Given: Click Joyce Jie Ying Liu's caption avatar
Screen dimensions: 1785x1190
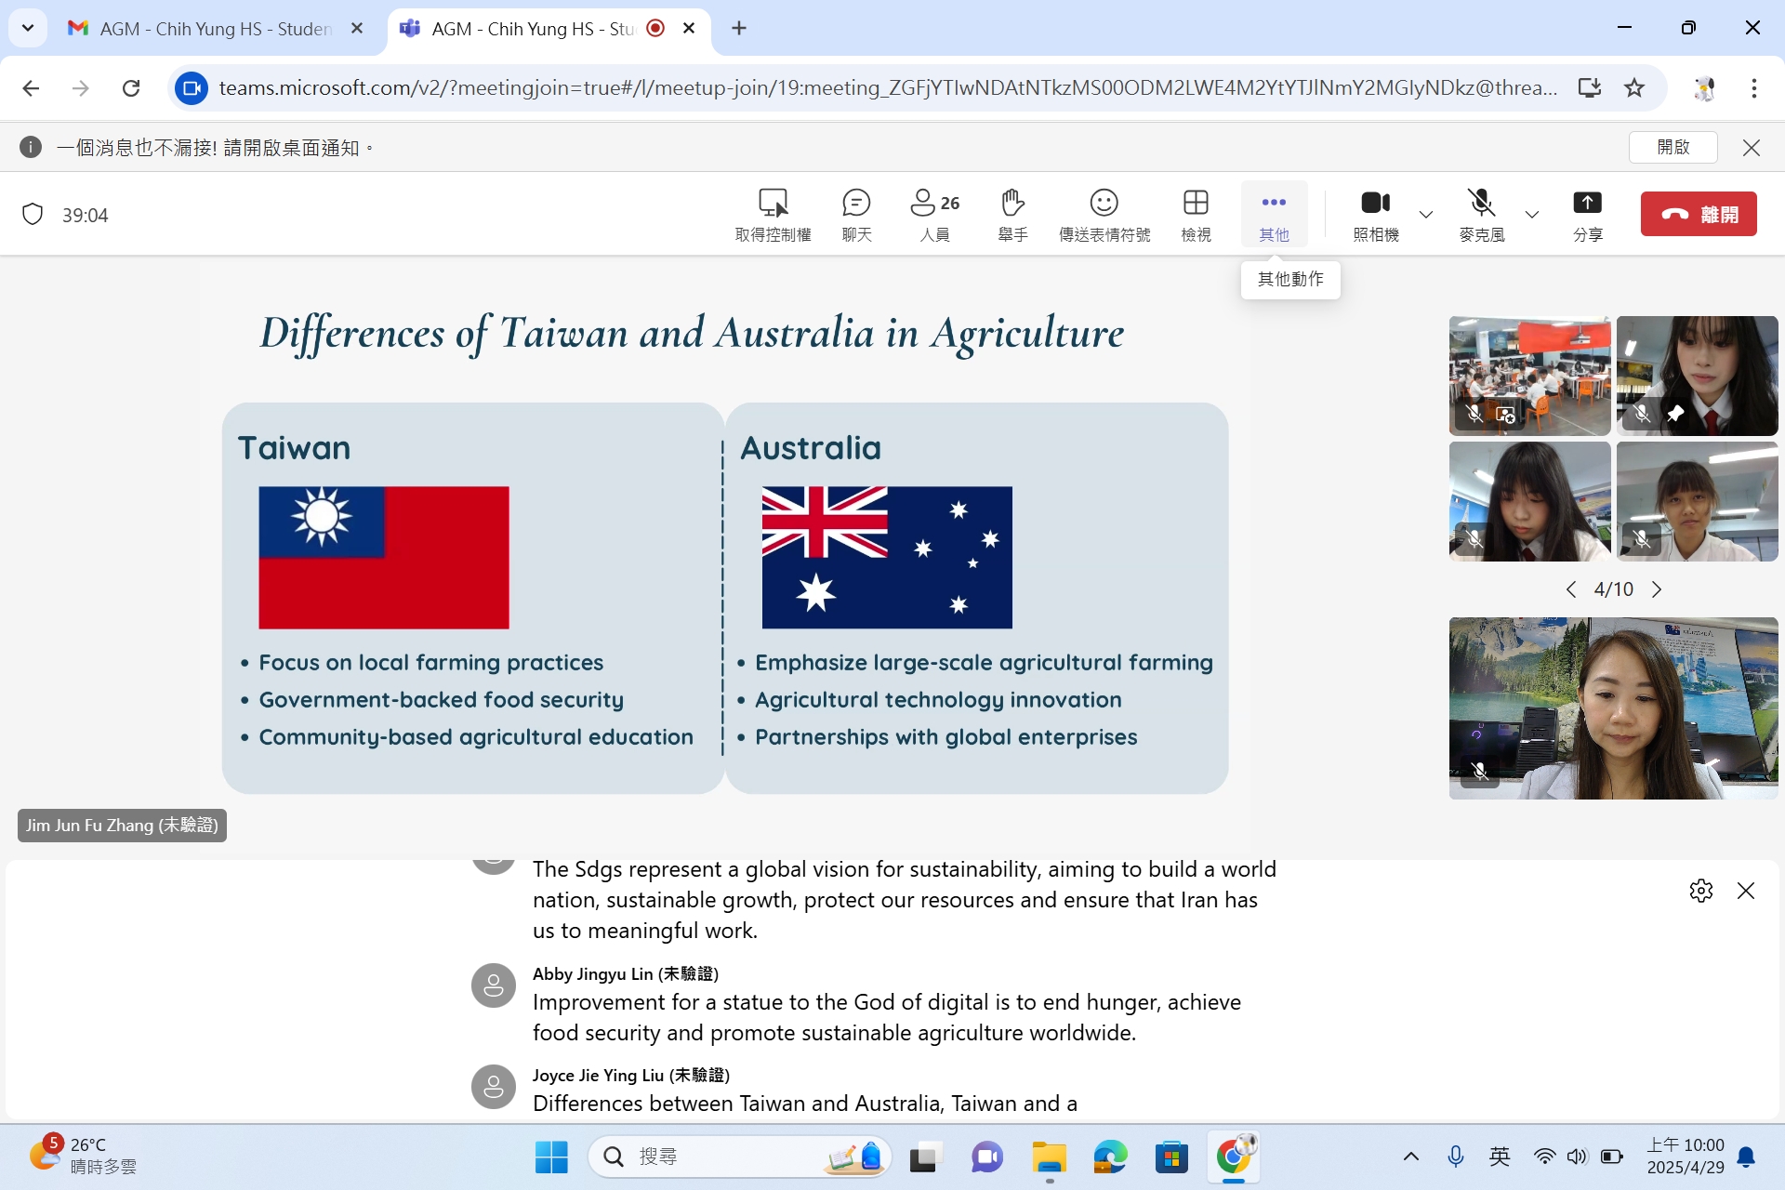Looking at the screenshot, I should click(494, 1087).
